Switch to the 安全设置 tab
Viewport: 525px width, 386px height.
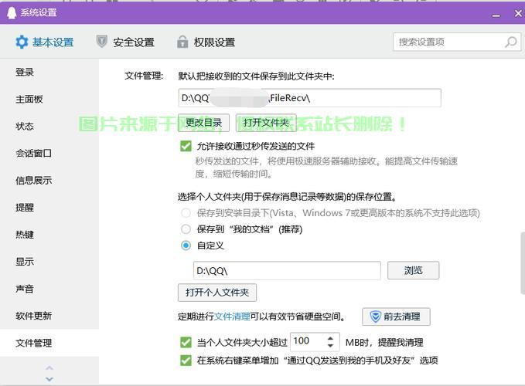[x=125, y=42]
